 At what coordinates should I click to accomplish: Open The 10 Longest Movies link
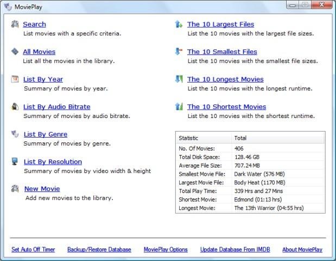[x=225, y=79]
